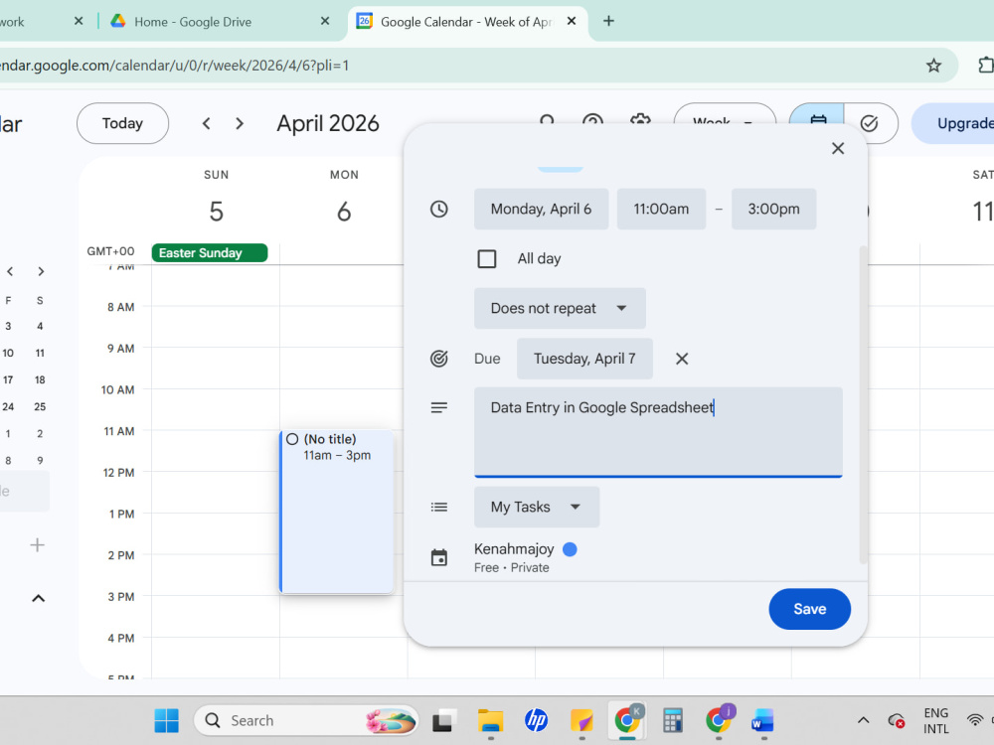994x745 pixels.
Task: Tick the All day checkbox
Action: [487, 258]
